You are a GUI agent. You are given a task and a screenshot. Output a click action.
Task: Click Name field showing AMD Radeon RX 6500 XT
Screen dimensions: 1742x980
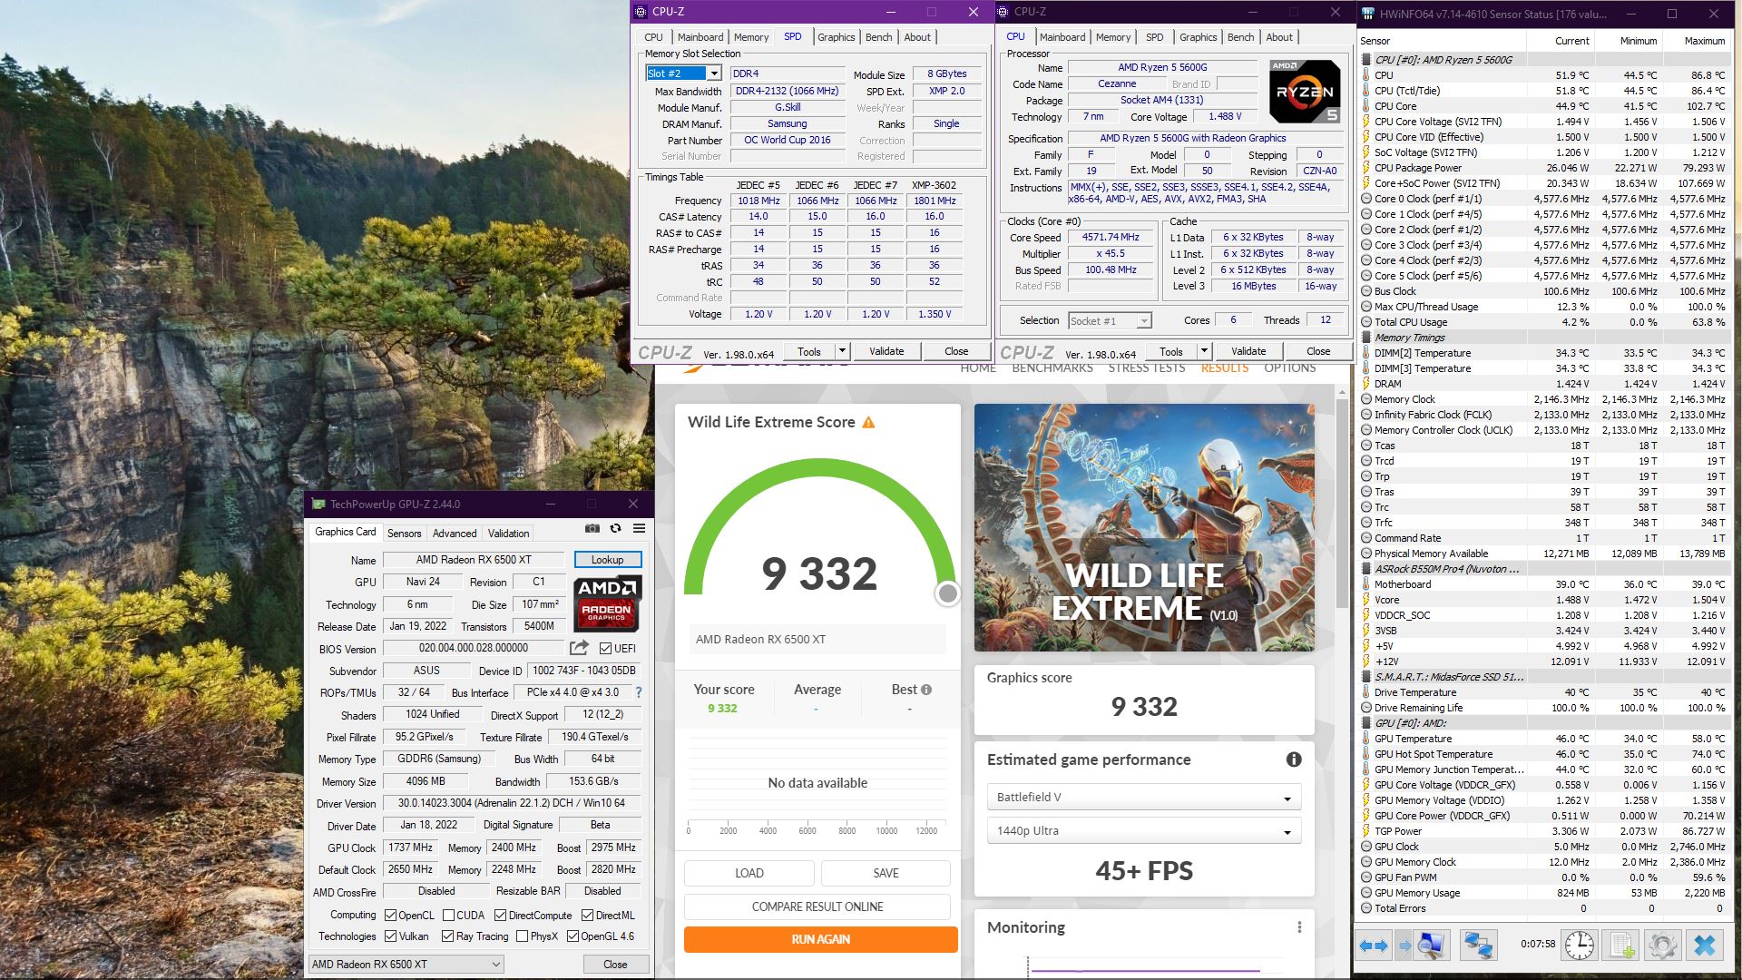tap(474, 560)
